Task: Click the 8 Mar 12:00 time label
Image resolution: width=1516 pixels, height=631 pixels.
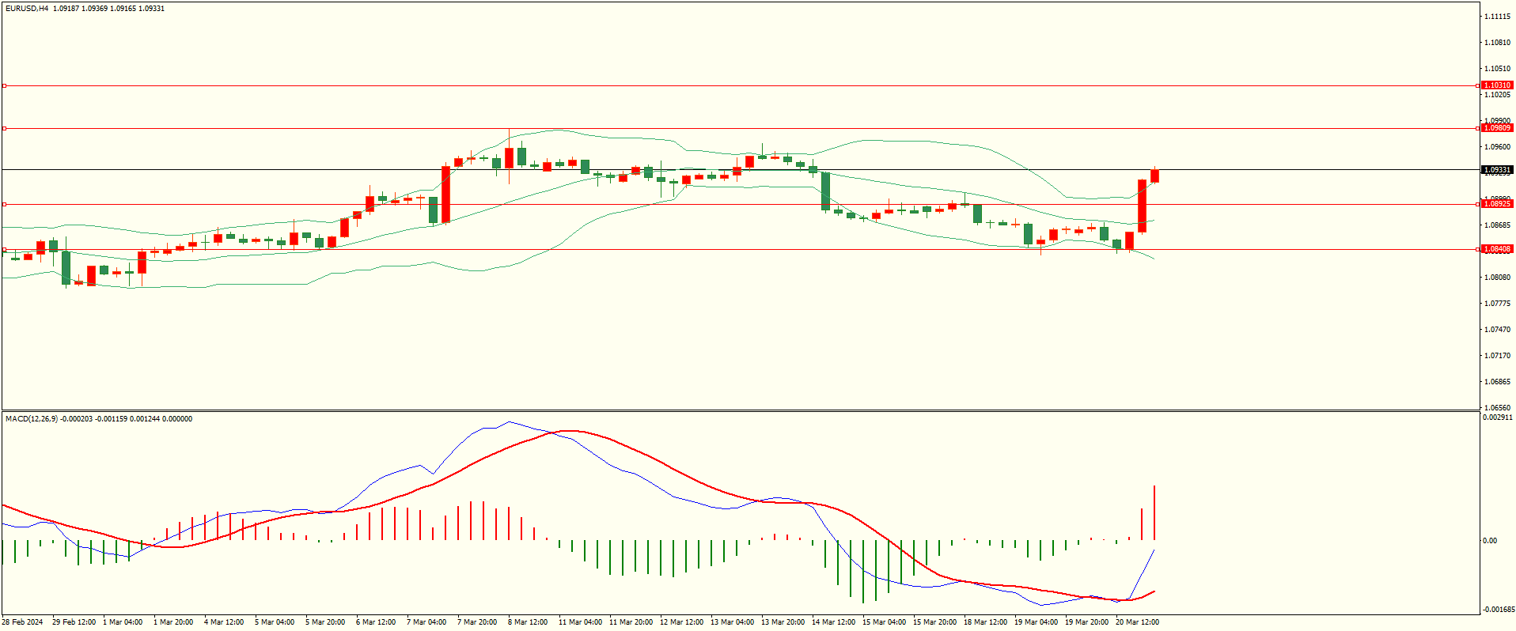Action: (x=528, y=622)
